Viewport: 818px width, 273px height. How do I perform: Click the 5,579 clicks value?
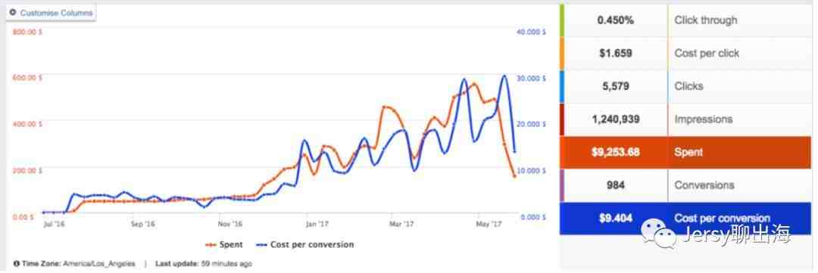(616, 86)
